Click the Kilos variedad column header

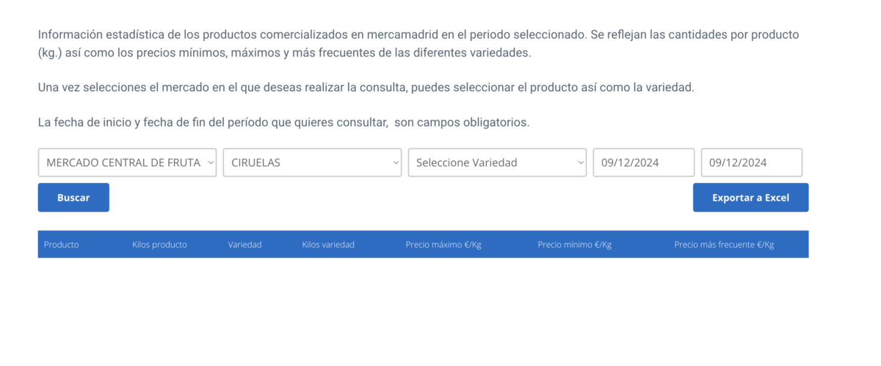[328, 245]
